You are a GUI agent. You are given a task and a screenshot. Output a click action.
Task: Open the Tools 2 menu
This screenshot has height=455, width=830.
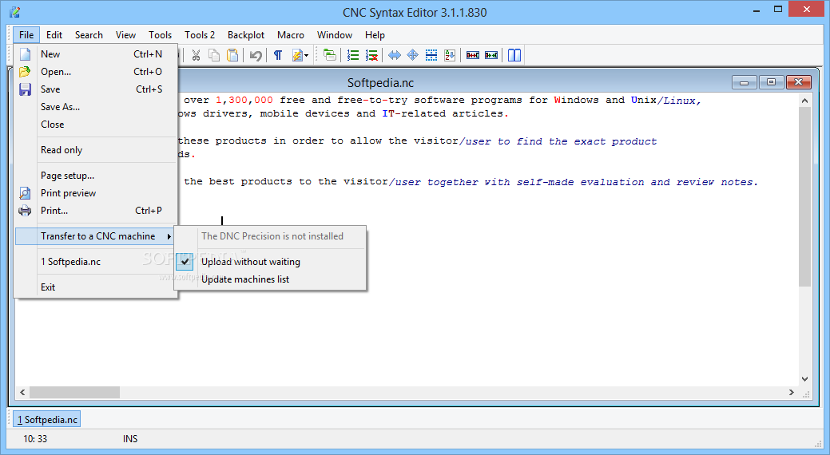click(200, 35)
